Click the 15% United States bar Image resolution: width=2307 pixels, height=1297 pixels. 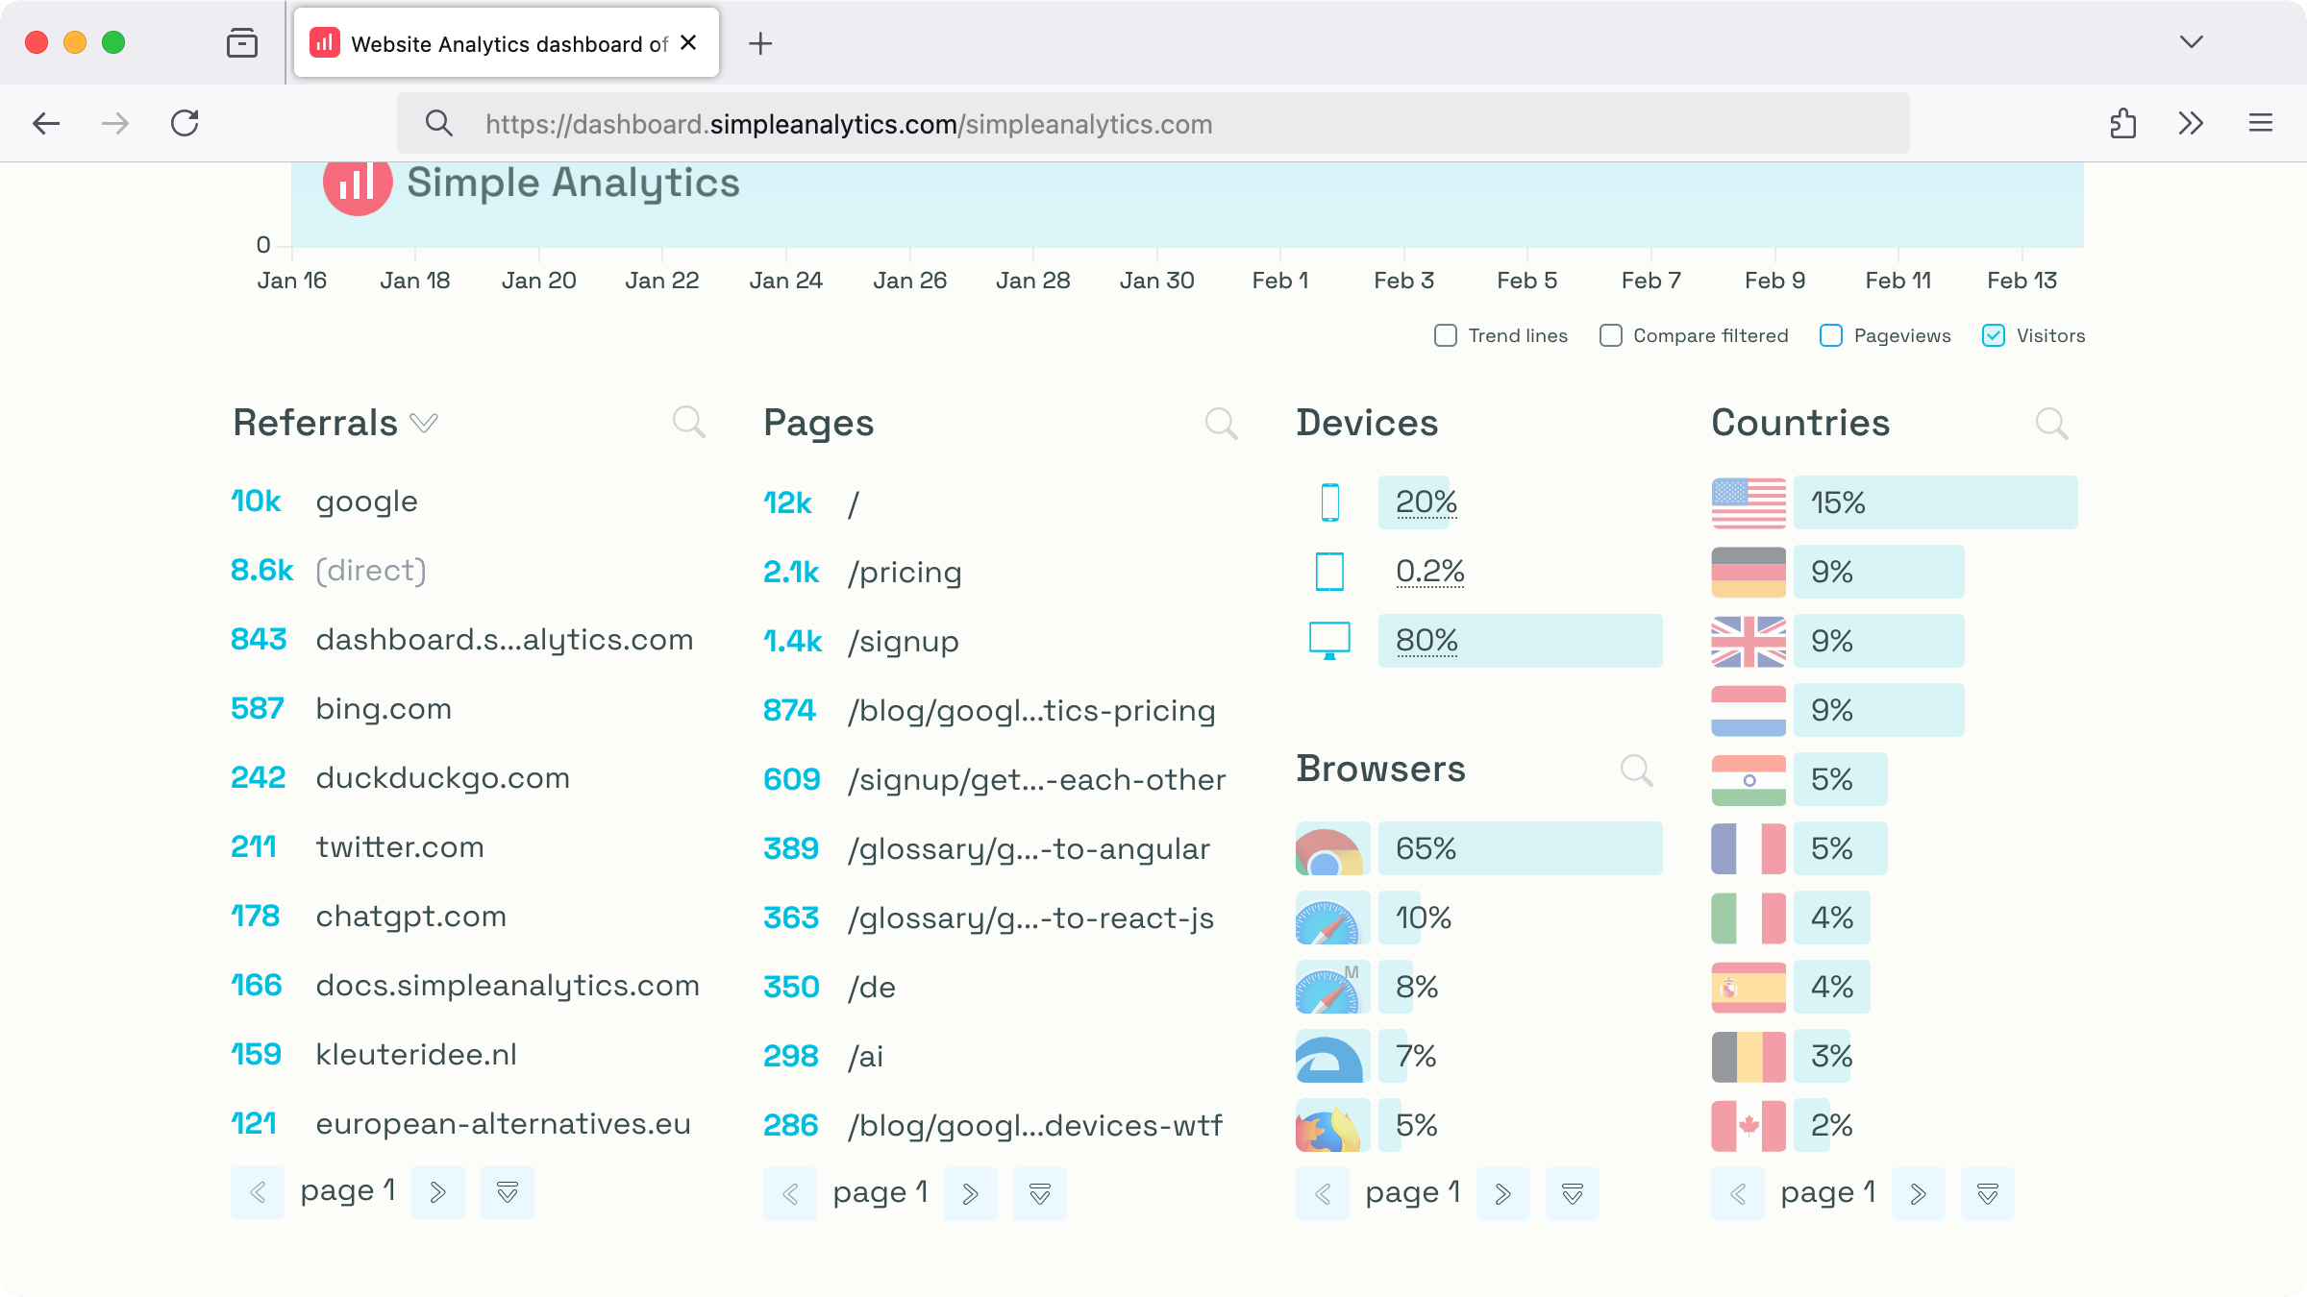tap(1936, 502)
